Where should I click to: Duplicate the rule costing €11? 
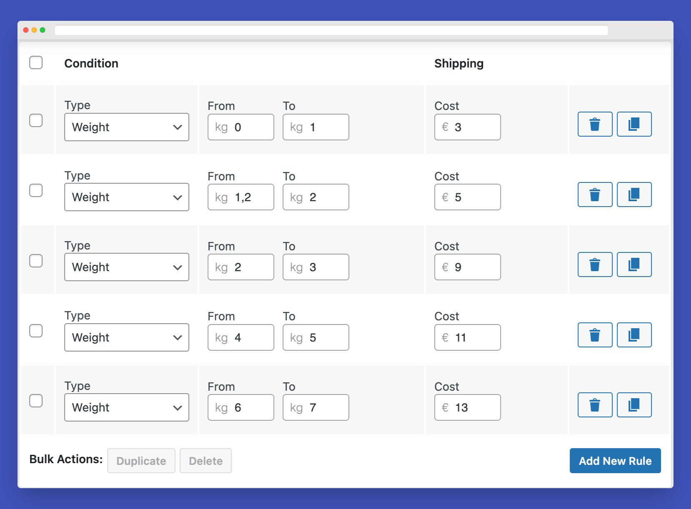tap(634, 335)
